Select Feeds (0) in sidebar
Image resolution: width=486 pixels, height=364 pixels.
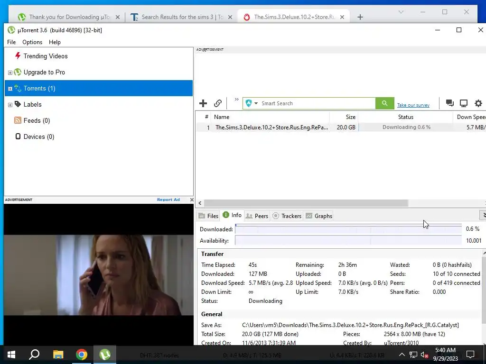pos(37,120)
